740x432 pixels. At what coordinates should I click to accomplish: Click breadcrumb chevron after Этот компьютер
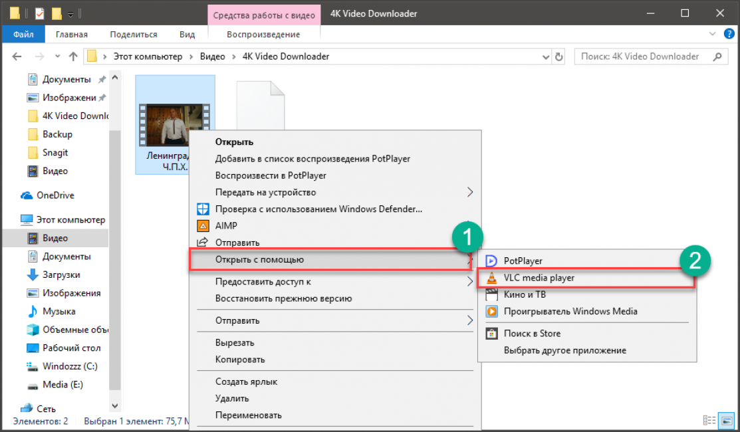coord(191,56)
